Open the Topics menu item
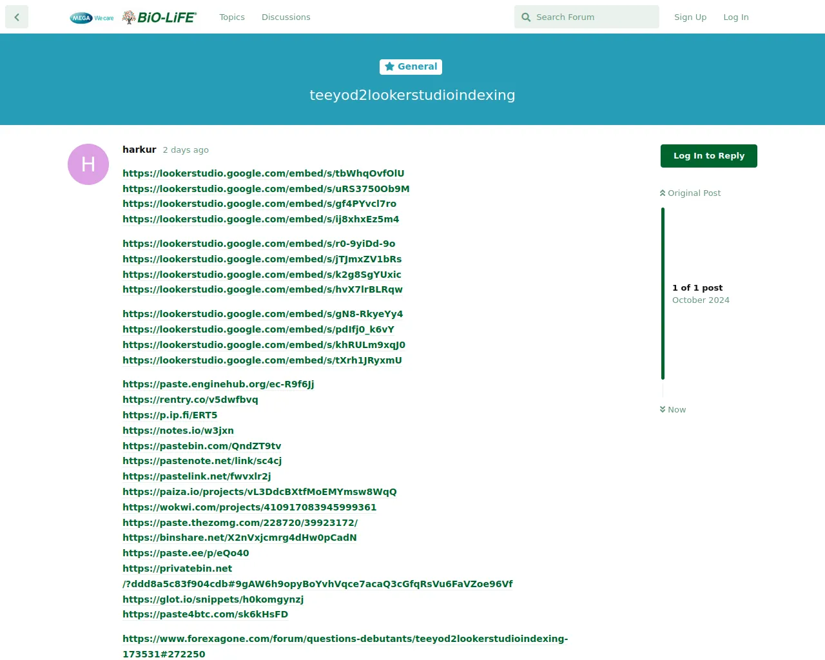The width and height of the screenshot is (825, 660). (232, 17)
